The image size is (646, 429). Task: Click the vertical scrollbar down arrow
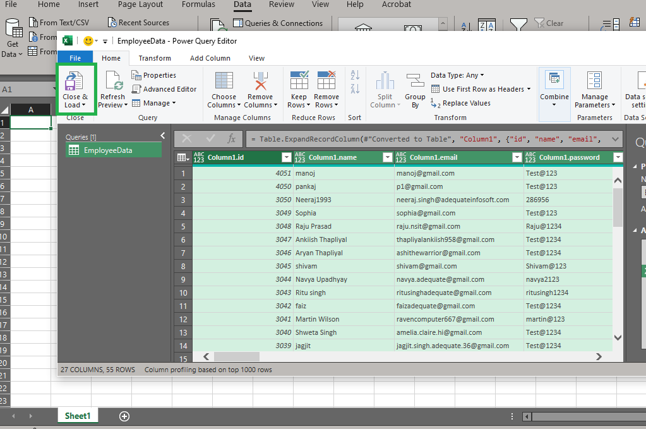coord(618,337)
